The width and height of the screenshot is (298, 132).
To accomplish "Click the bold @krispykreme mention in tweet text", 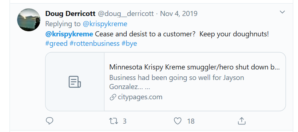I will point(69,34).
